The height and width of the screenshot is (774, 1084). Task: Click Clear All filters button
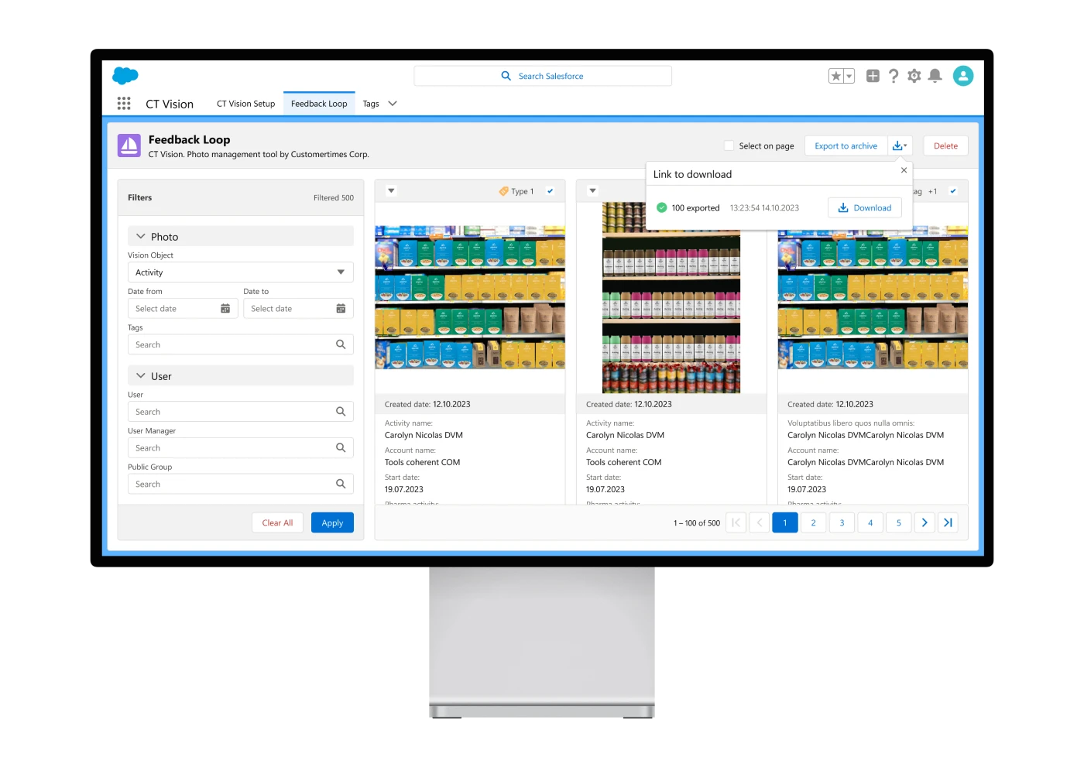click(x=277, y=522)
